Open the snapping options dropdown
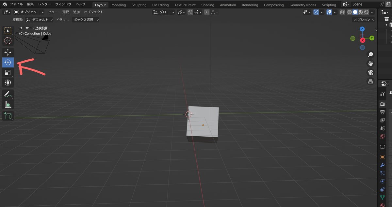The image size is (392, 207). tap(198, 12)
